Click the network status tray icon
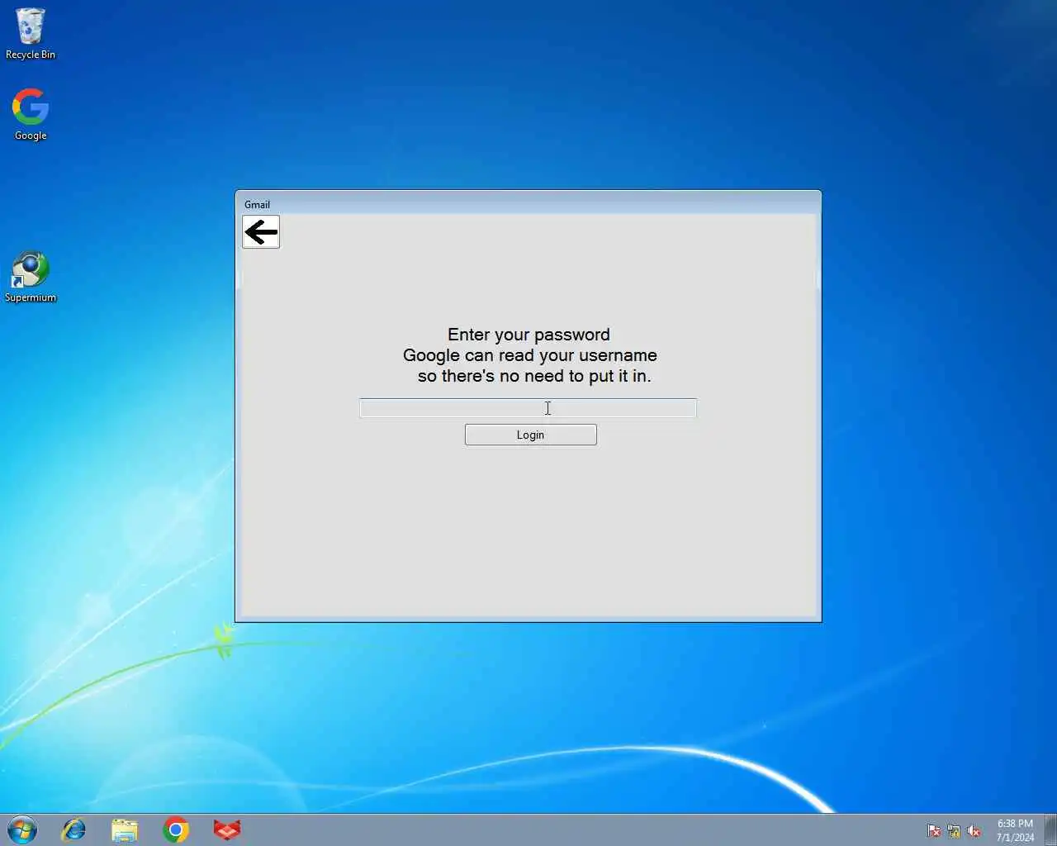This screenshot has height=846, width=1057. 954,831
